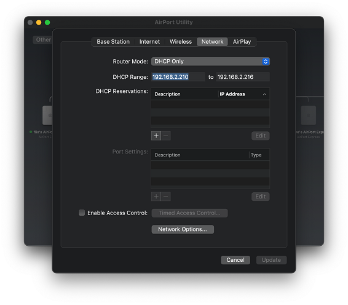This screenshot has width=348, height=305.
Task: Select the right AirPort Express device icon
Action: click(308, 115)
